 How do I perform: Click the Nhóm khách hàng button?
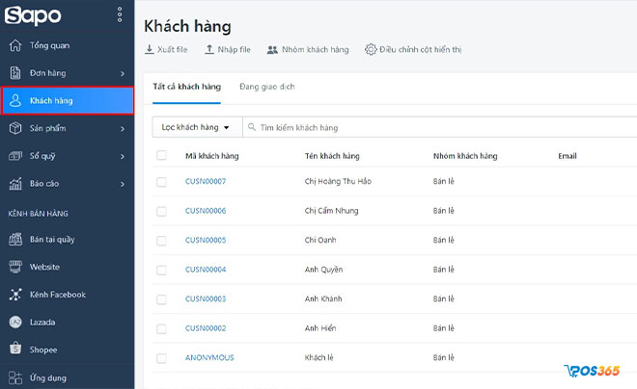308,49
